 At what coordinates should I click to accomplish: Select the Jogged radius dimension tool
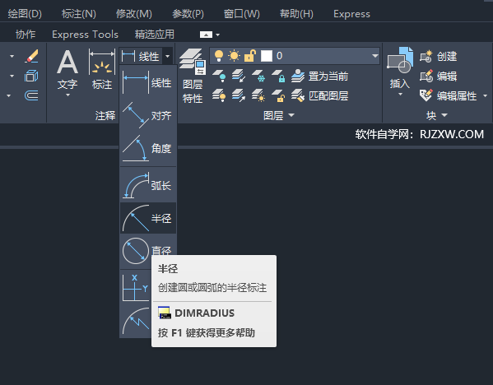tap(136, 321)
